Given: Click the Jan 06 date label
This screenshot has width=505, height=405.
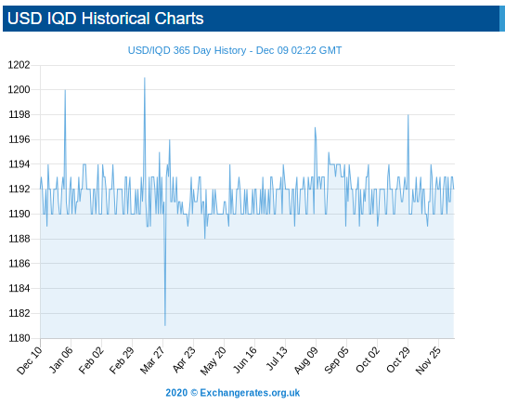Looking at the screenshot, I should point(61,359).
